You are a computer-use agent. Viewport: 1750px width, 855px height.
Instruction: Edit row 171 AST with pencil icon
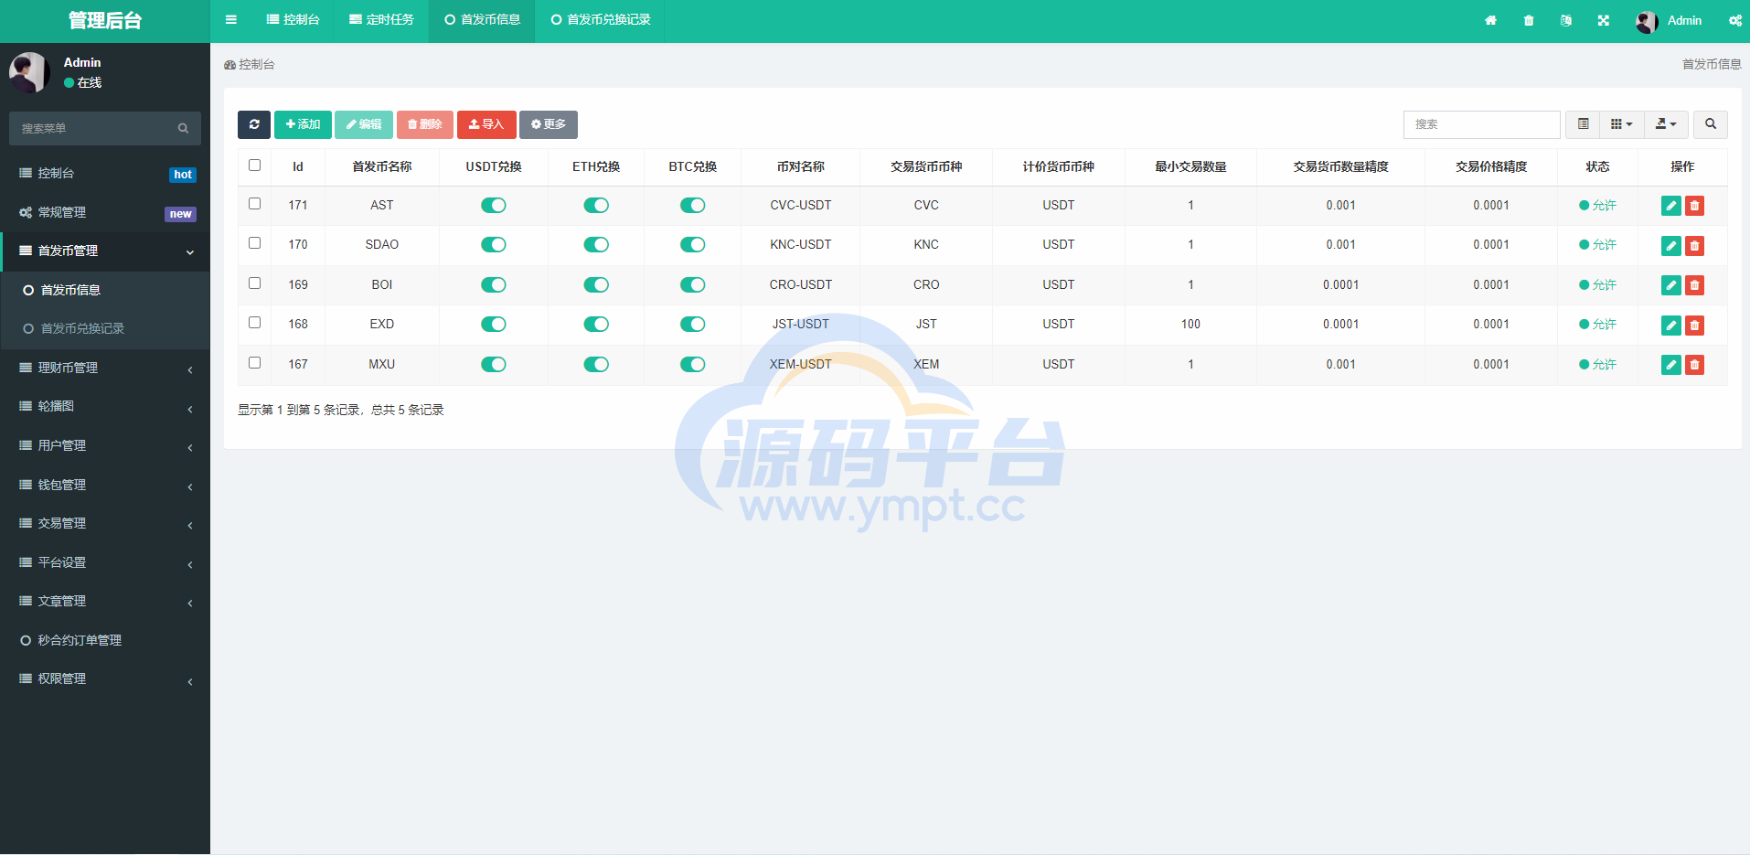point(1671,206)
